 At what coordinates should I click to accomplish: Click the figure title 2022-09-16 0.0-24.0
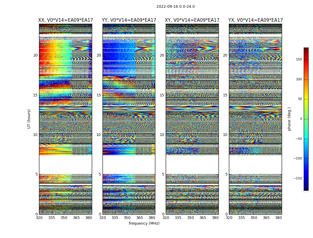tap(176, 7)
